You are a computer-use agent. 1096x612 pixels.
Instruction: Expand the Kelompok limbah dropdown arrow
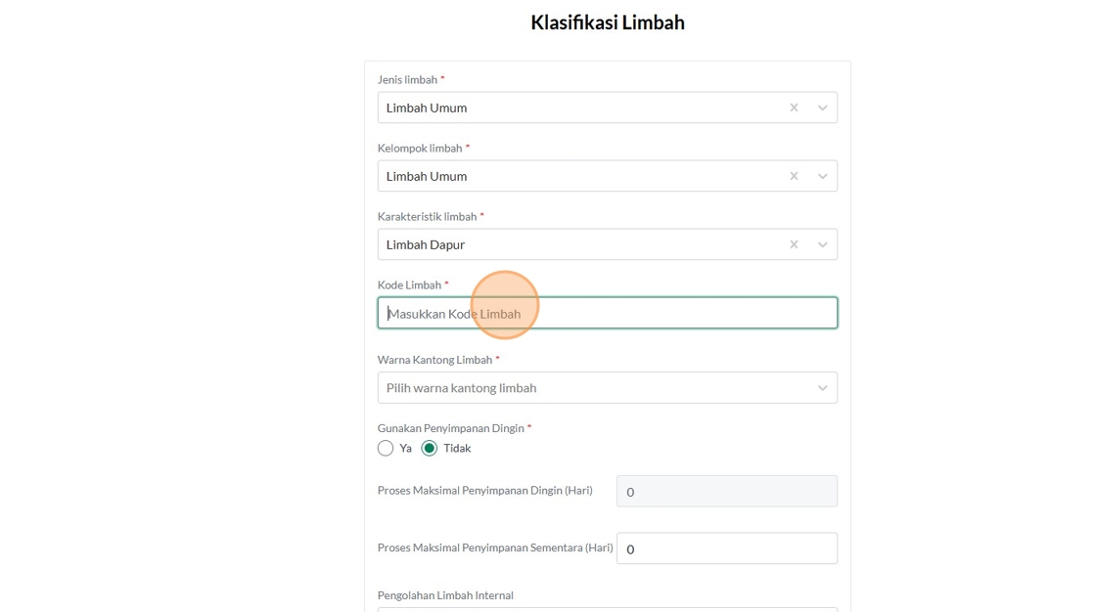tap(823, 176)
